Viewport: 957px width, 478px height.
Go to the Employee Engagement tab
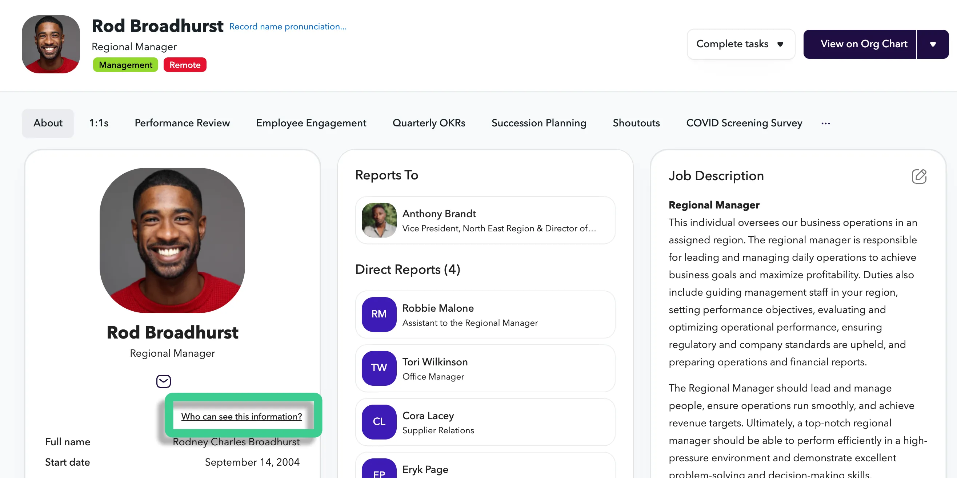311,123
